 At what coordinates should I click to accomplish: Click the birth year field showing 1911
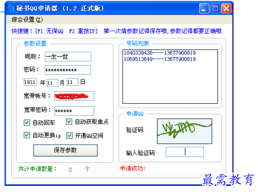click(30, 82)
